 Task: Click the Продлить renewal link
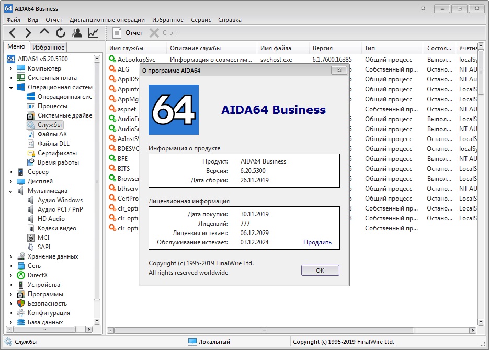click(317, 242)
